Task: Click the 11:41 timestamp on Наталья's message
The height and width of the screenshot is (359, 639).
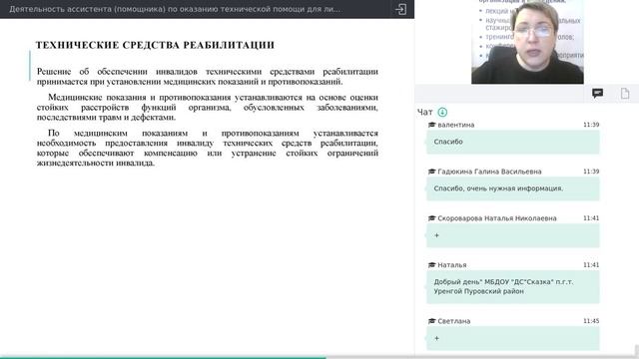Action: (591, 265)
